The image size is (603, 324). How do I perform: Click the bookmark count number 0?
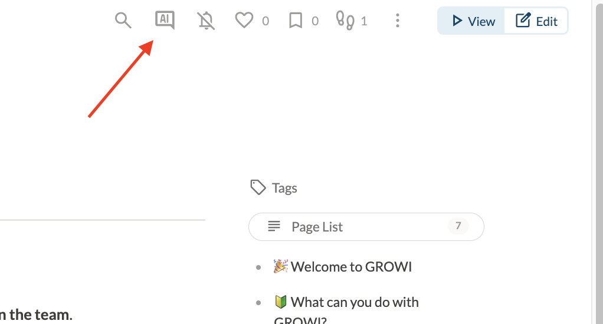click(315, 21)
